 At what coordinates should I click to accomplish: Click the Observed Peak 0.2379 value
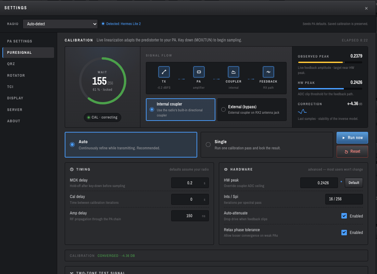[x=356, y=56]
